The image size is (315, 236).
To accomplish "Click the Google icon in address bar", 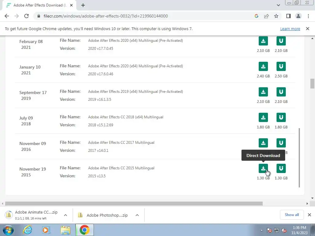I will pos(256,16).
